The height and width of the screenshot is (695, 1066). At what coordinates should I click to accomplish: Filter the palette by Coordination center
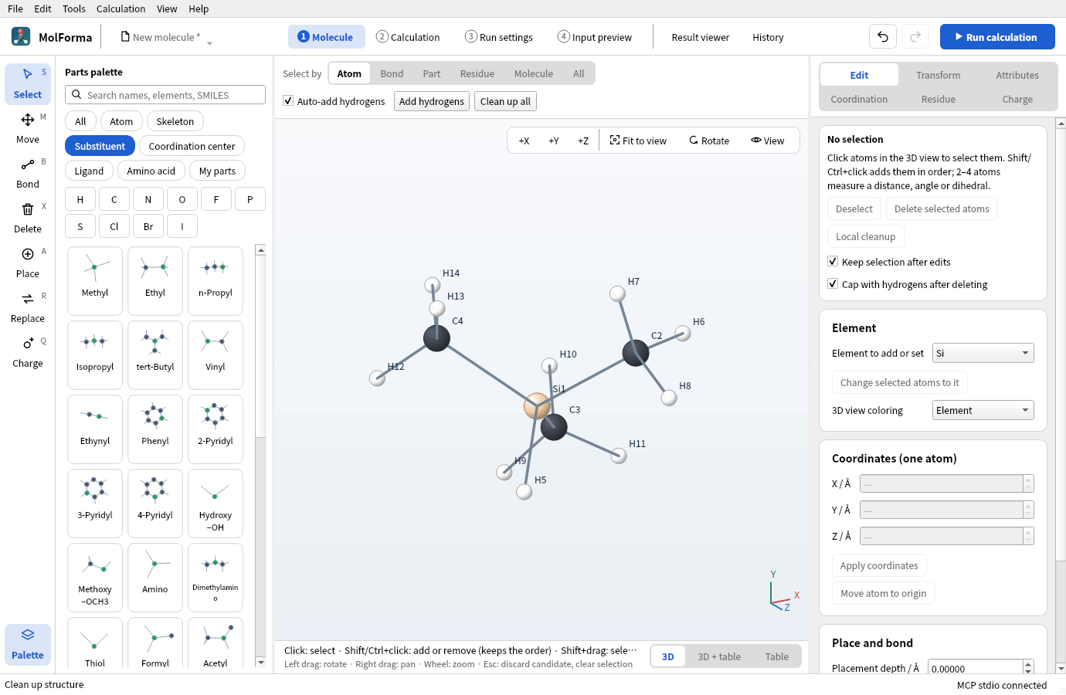point(192,146)
